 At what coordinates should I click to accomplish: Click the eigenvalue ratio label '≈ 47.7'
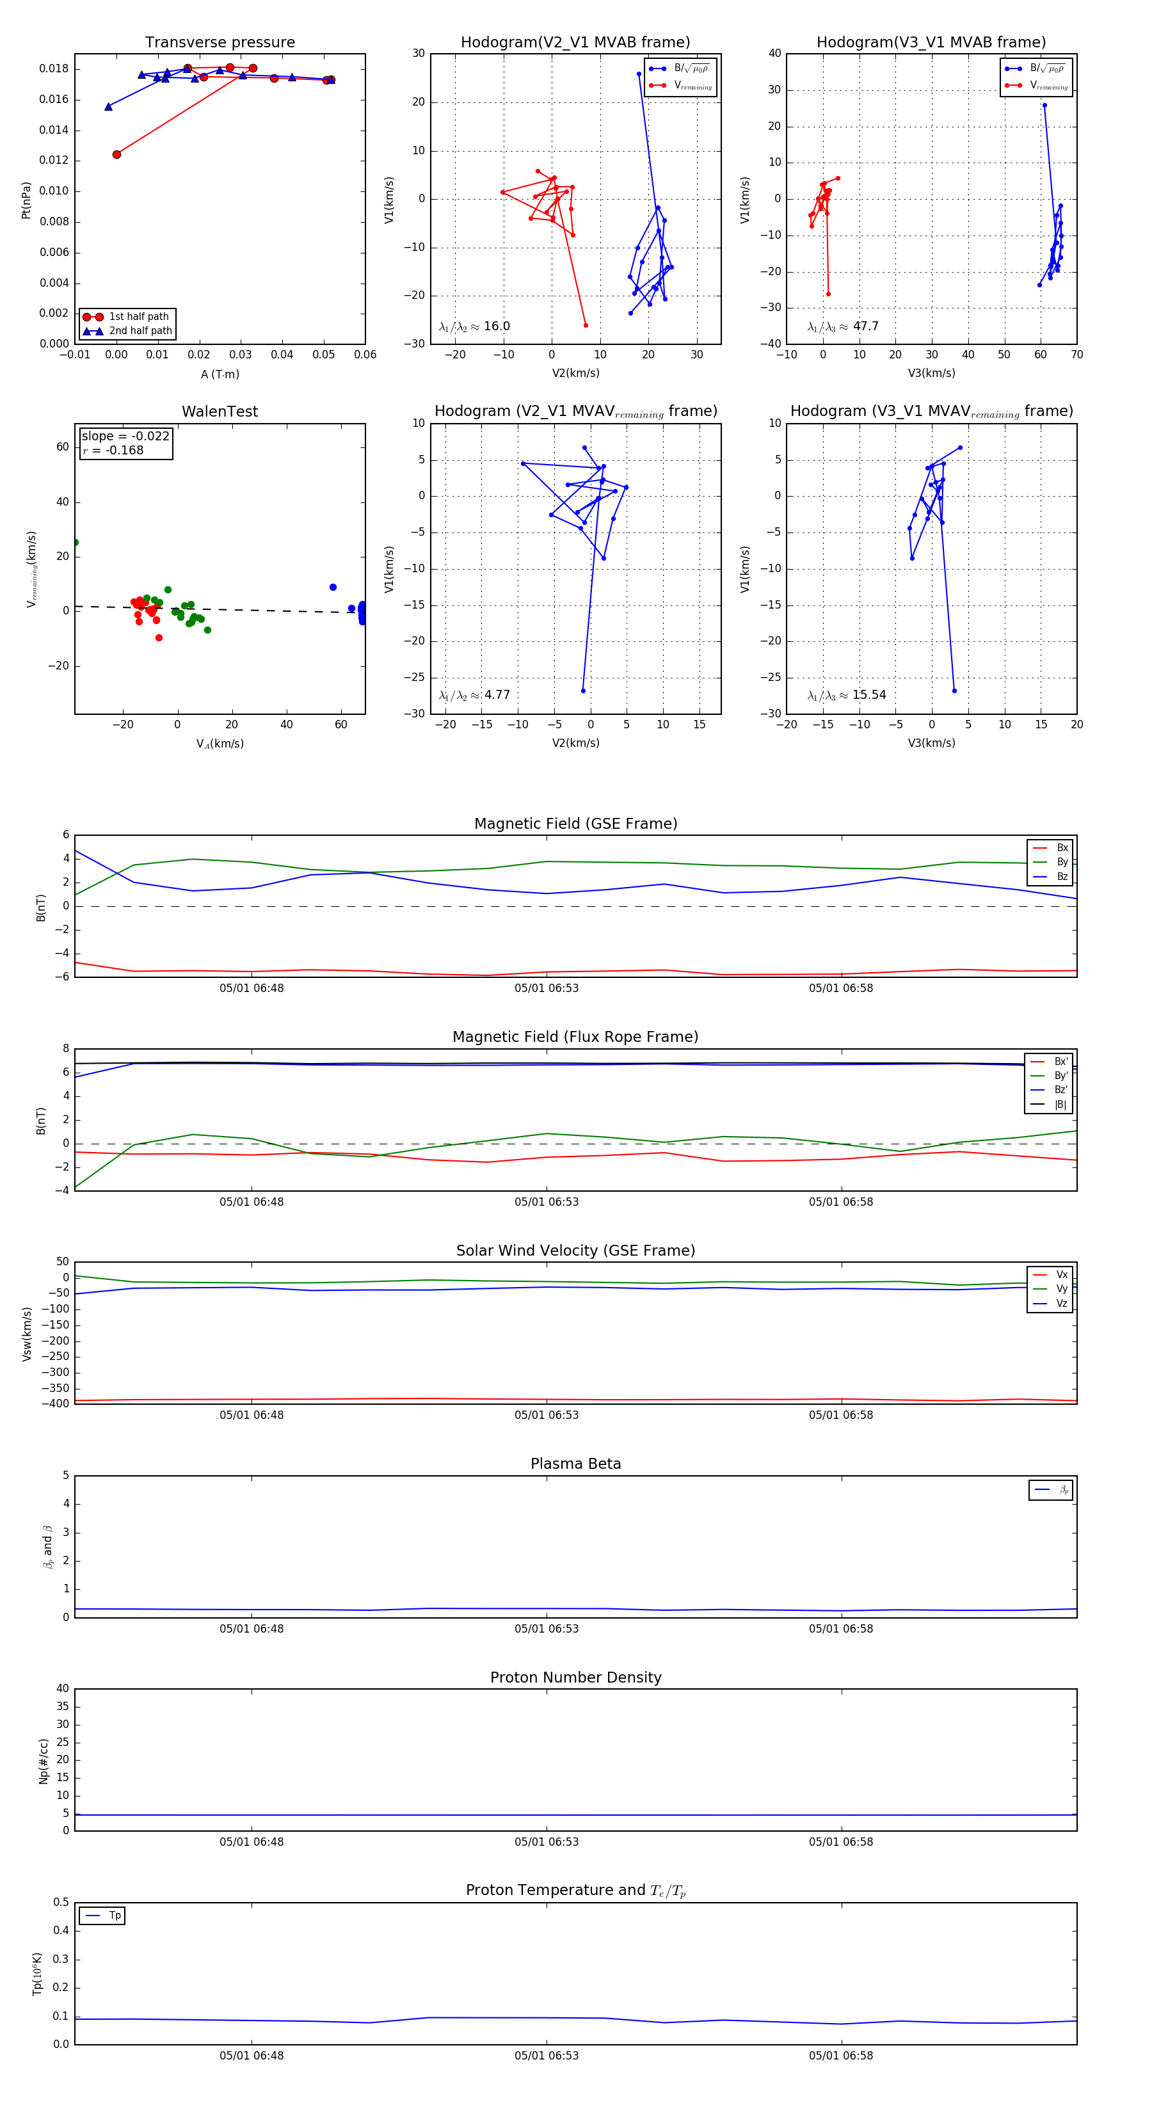[x=842, y=326]
